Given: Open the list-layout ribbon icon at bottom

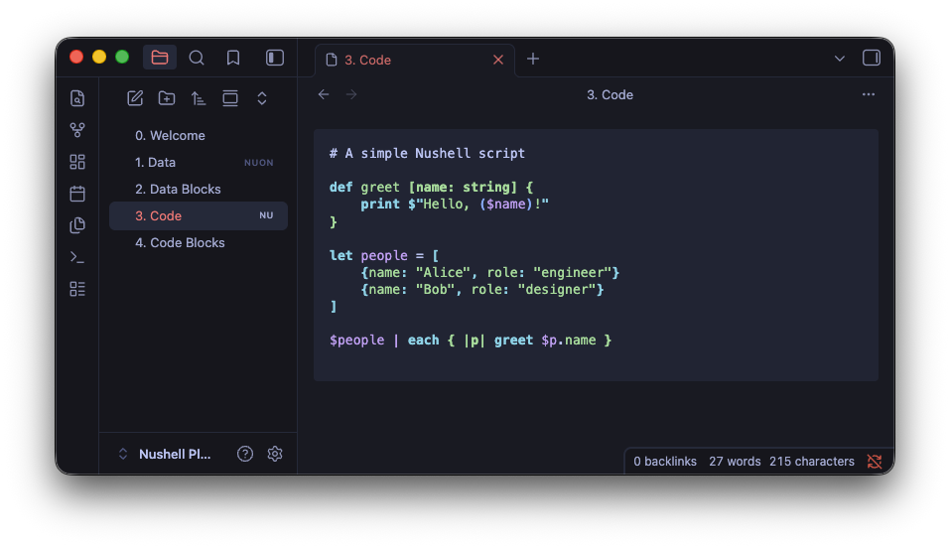Looking at the screenshot, I should tap(77, 289).
